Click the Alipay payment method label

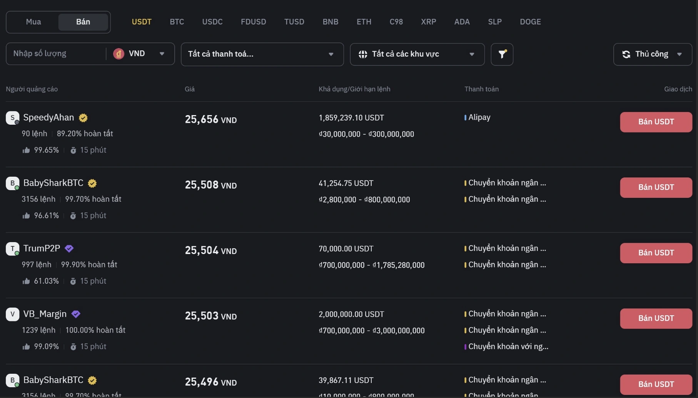(x=479, y=117)
